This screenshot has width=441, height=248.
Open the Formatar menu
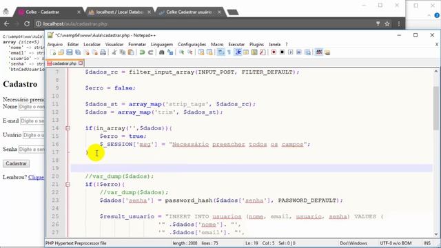tap(137, 44)
